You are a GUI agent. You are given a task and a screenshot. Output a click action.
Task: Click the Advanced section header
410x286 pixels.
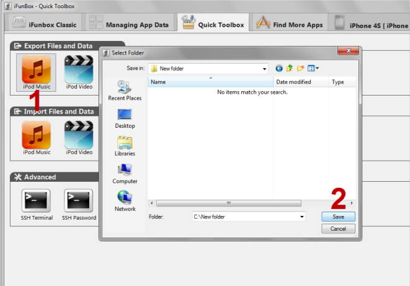click(x=55, y=177)
